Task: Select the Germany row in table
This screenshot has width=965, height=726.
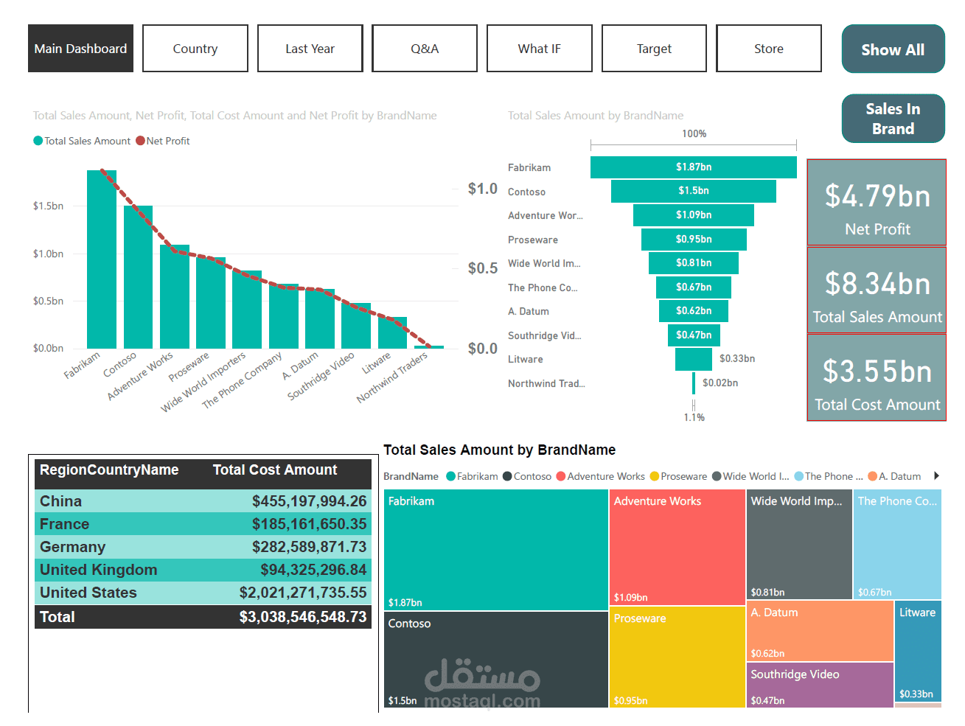Action: 203,547
